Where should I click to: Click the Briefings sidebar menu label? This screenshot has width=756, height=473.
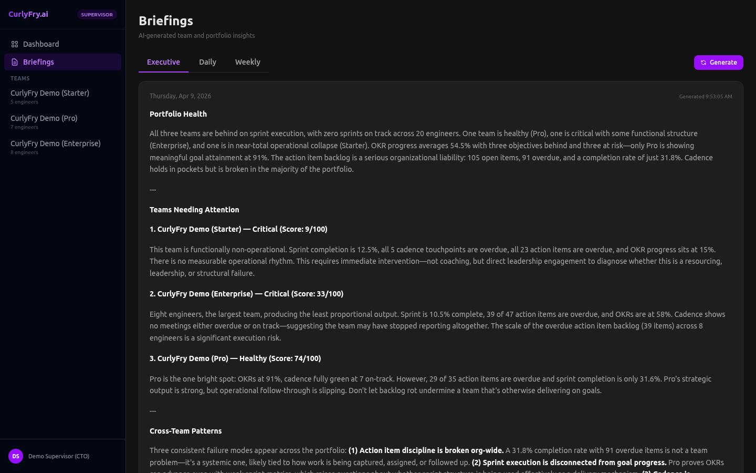click(38, 62)
